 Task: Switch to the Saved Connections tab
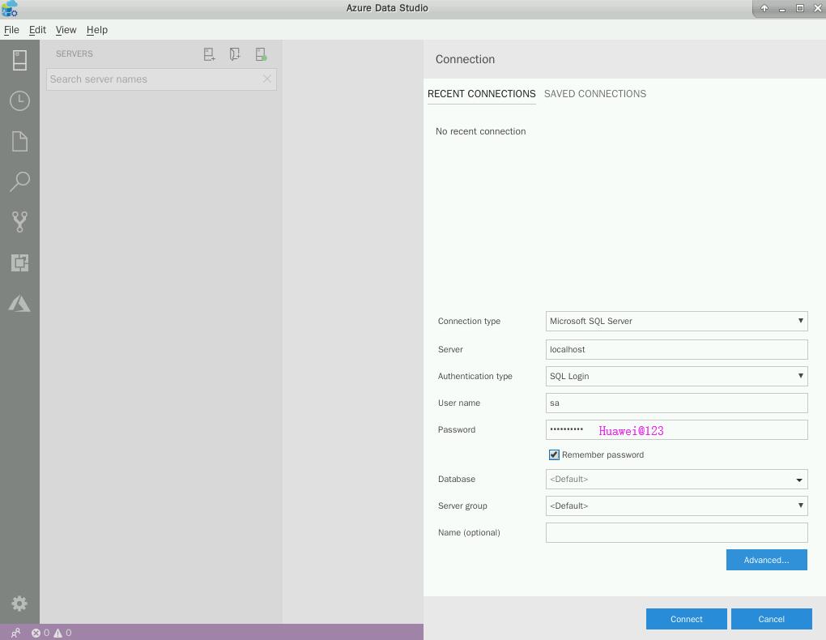[x=594, y=94]
